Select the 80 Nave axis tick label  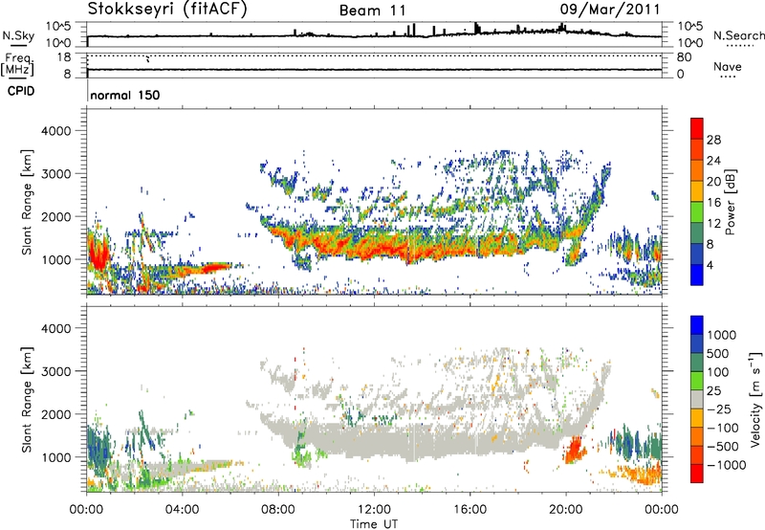click(684, 57)
